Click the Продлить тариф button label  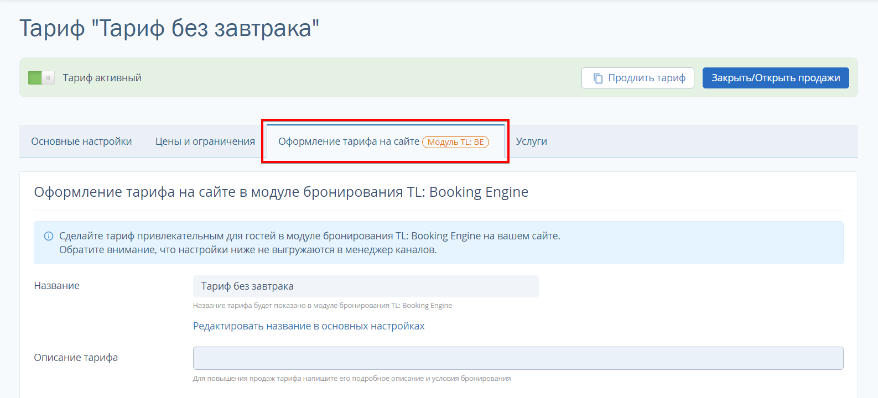coord(647,78)
